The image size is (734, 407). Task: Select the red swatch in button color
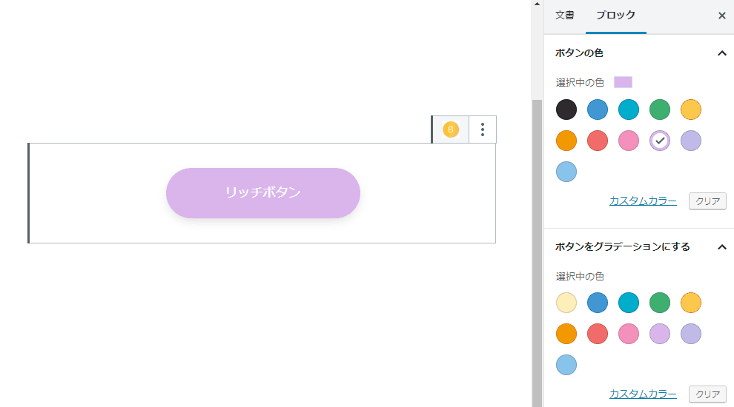tap(598, 141)
